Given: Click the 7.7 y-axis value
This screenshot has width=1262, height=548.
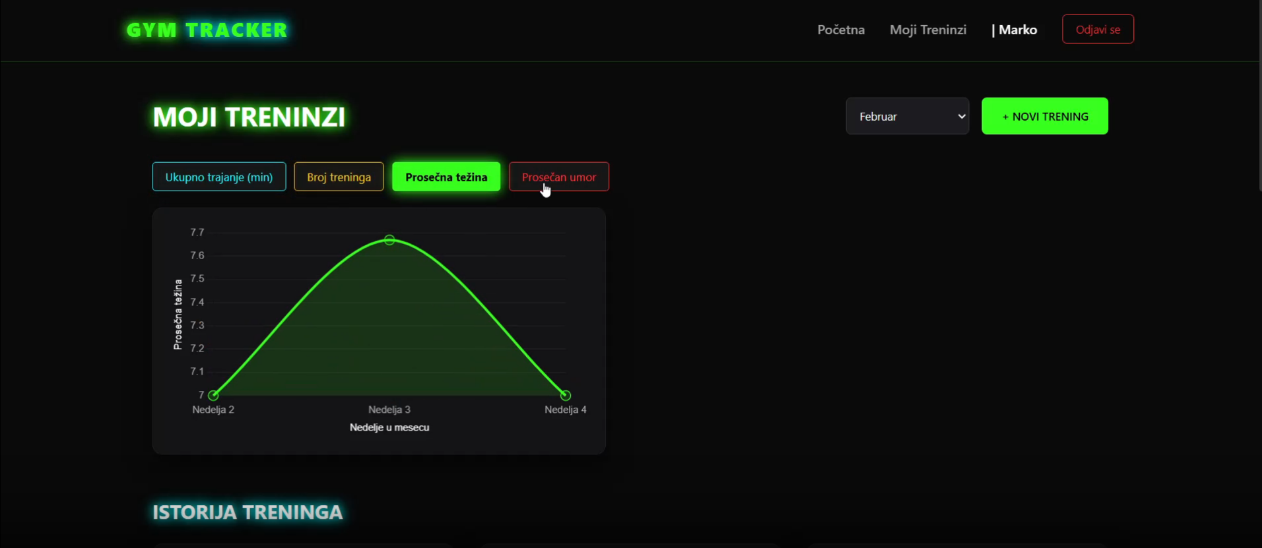Looking at the screenshot, I should pos(197,232).
